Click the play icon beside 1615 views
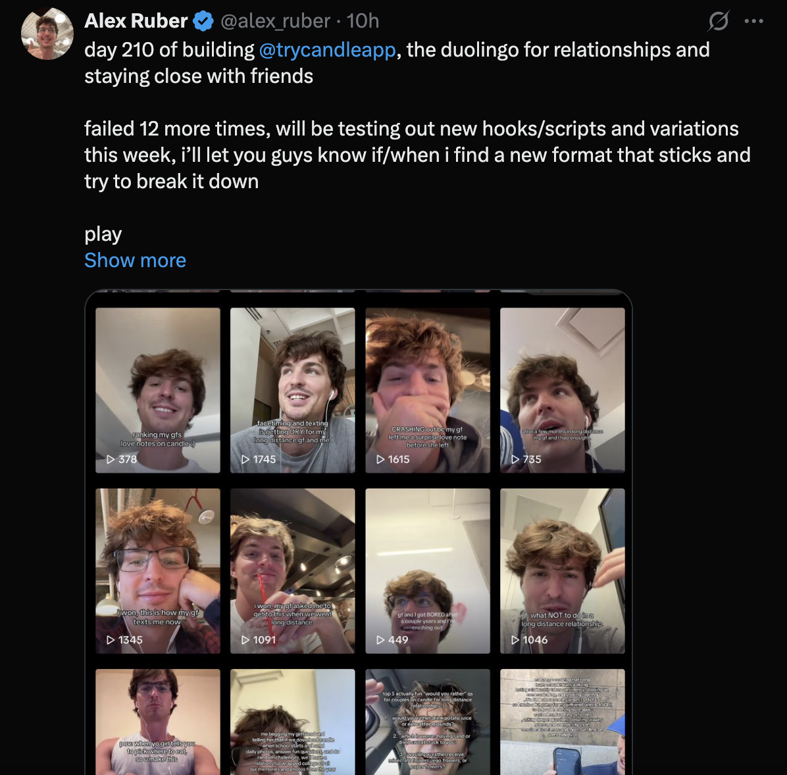The image size is (787, 775). coord(380,459)
